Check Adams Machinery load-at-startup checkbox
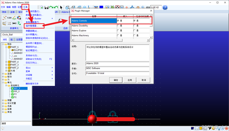 click(134, 35)
